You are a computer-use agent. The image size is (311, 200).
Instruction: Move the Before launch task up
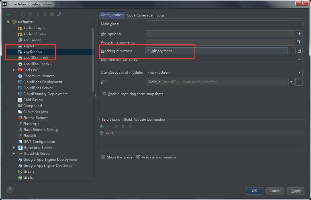[x=123, y=126]
